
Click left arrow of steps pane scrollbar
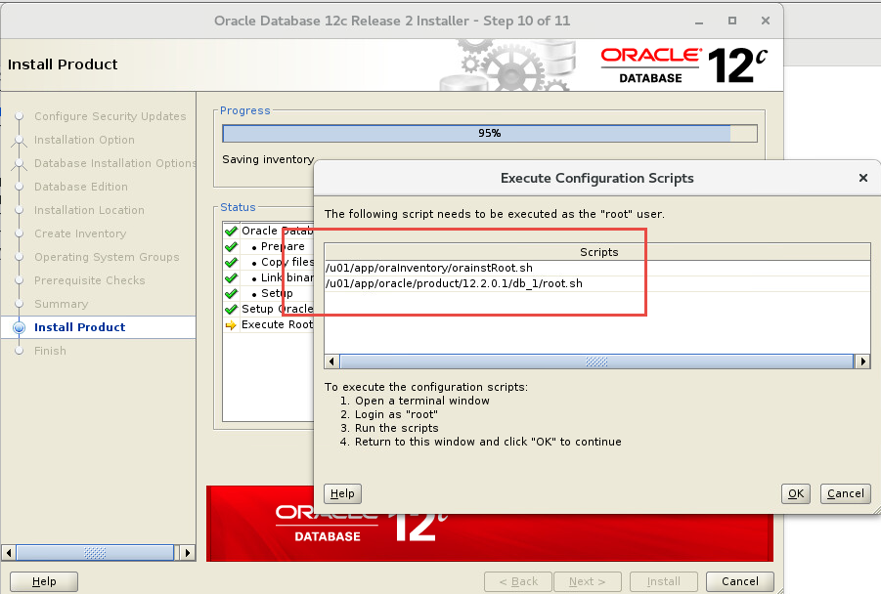(x=9, y=552)
